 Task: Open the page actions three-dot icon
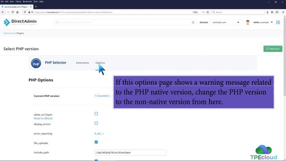click(x=203, y=12)
